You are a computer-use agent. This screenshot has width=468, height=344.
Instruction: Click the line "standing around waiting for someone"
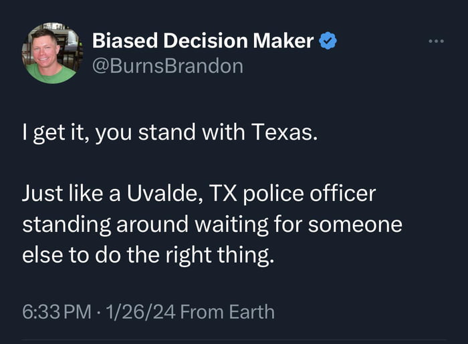click(213, 224)
